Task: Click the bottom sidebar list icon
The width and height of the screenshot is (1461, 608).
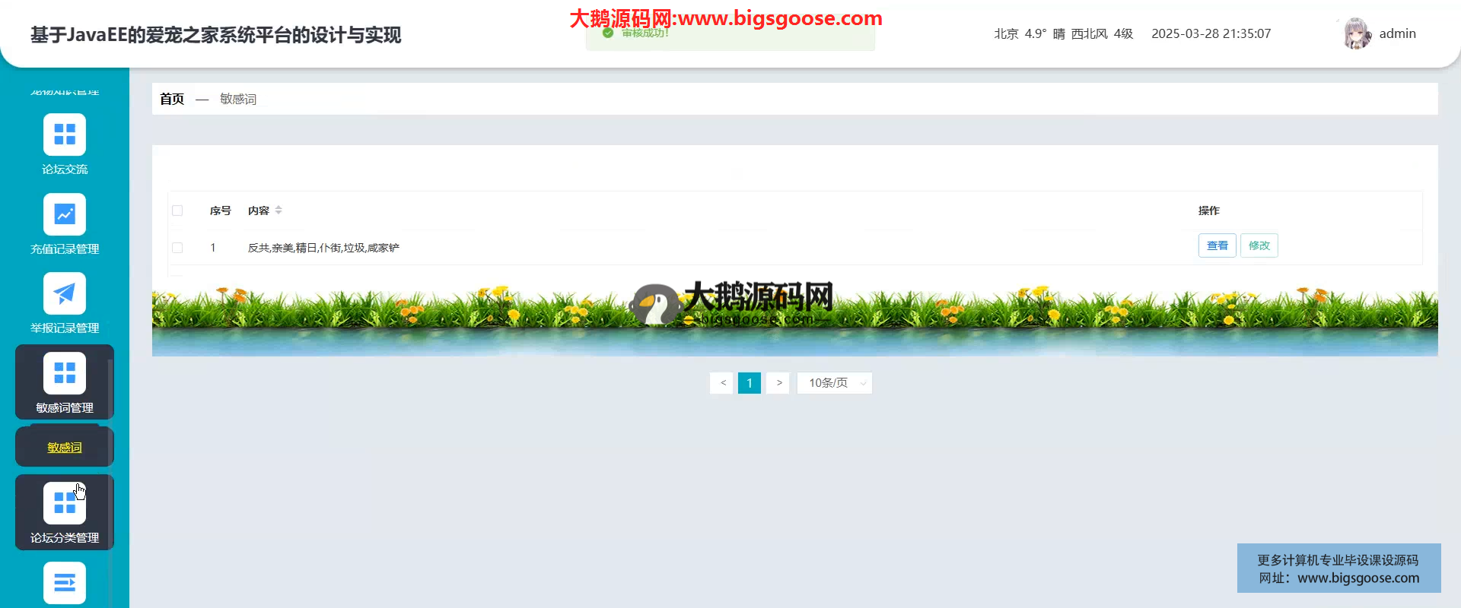Action: (65, 582)
